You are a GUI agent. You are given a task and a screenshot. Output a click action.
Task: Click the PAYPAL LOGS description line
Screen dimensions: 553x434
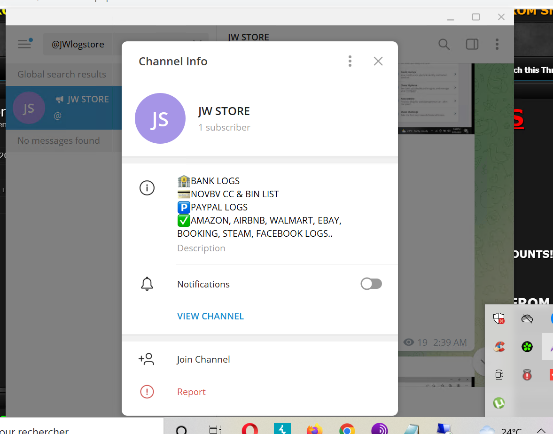click(x=212, y=207)
